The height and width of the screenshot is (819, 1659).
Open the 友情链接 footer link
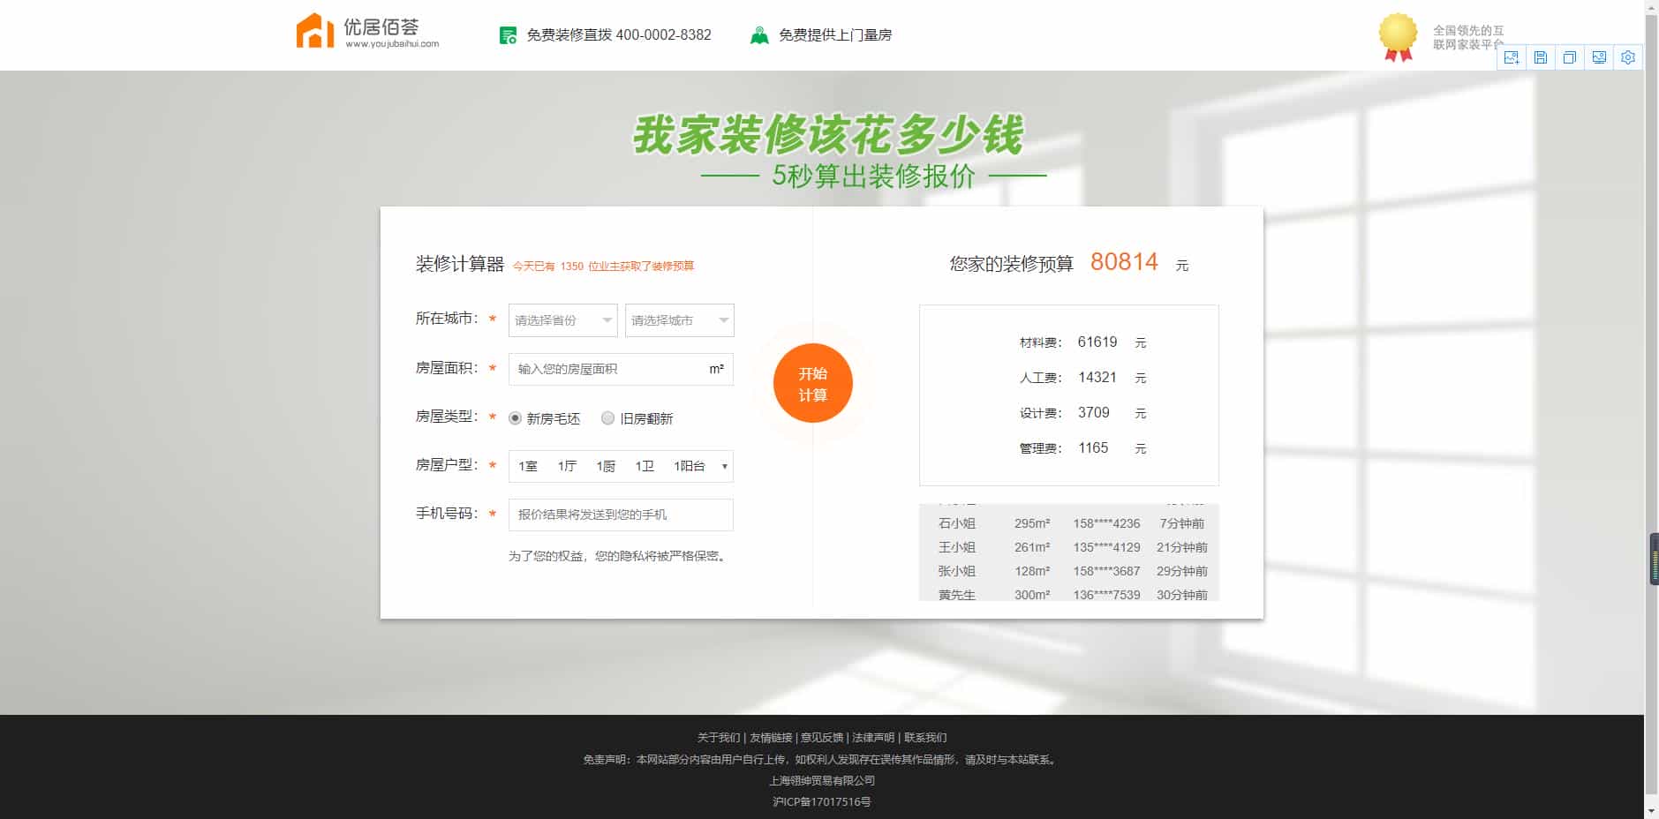(771, 738)
